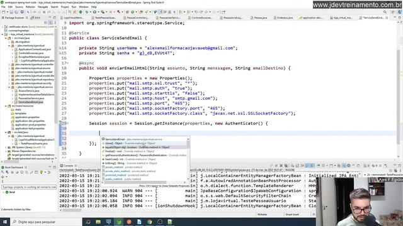Open the Refactor menu
This screenshot has width=403, height=226.
30,7
